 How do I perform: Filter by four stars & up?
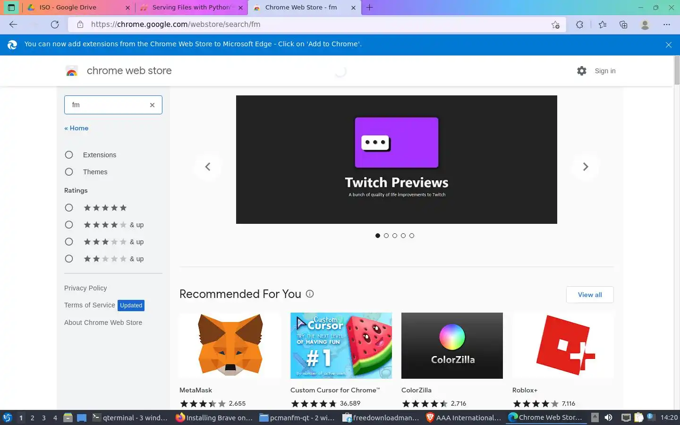click(x=69, y=225)
